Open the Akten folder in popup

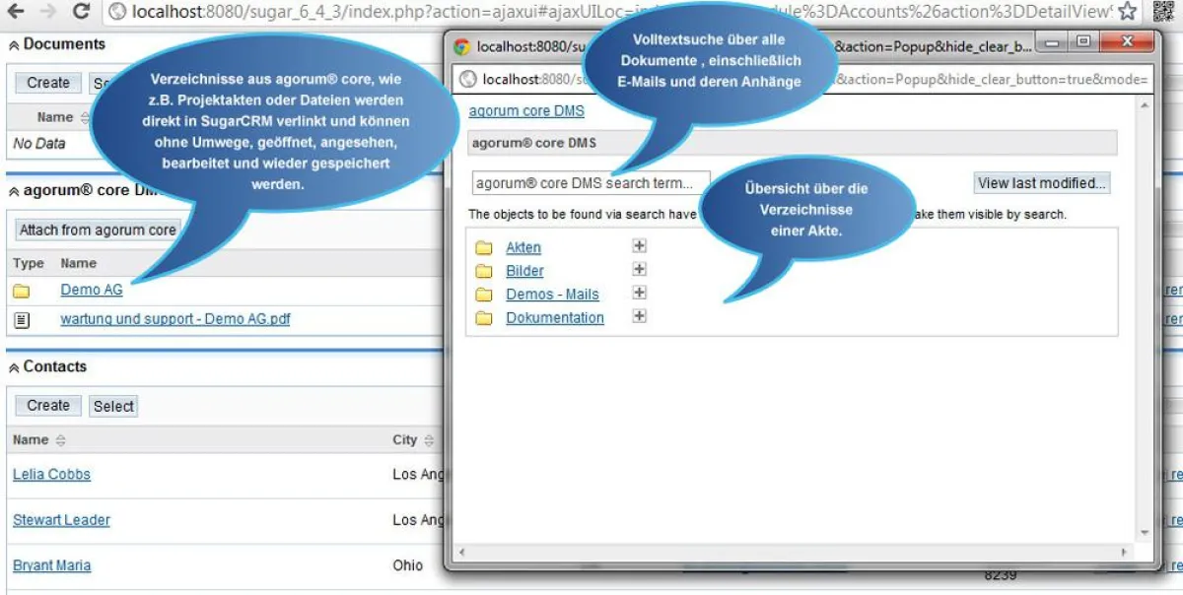click(523, 247)
